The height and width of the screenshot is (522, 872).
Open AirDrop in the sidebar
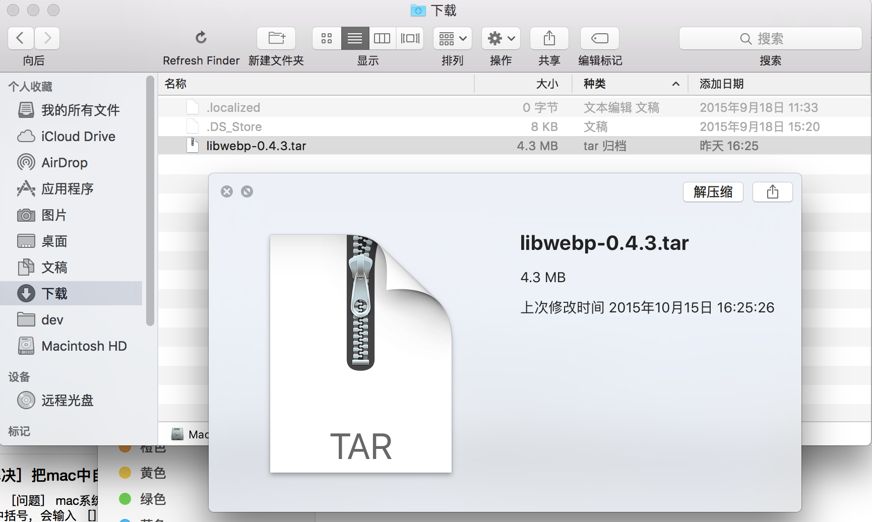(x=71, y=162)
